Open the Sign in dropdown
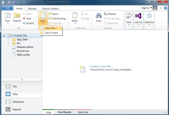The width and height of the screenshot is (169, 115). click(147, 8)
